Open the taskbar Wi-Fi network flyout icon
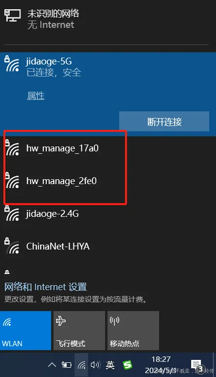Screen dimensions: 216x377 tap(81, 365)
